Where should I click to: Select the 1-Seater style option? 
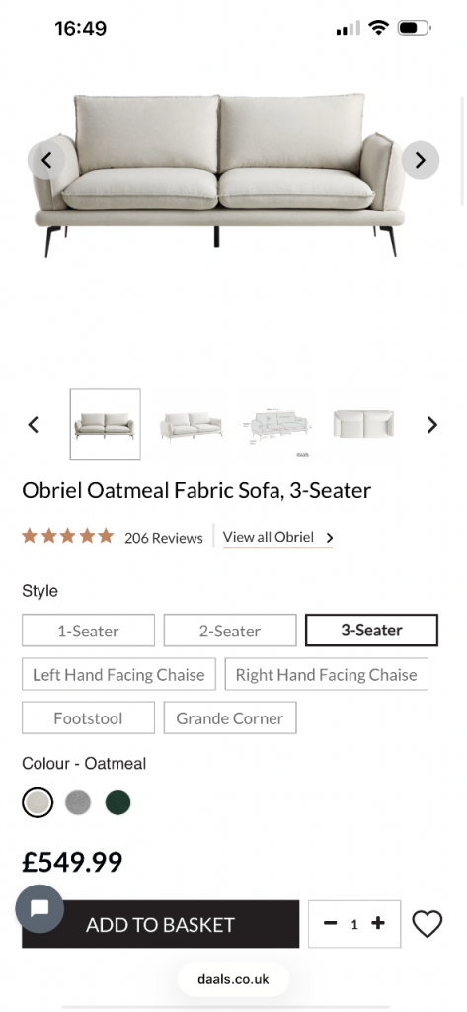click(x=89, y=631)
